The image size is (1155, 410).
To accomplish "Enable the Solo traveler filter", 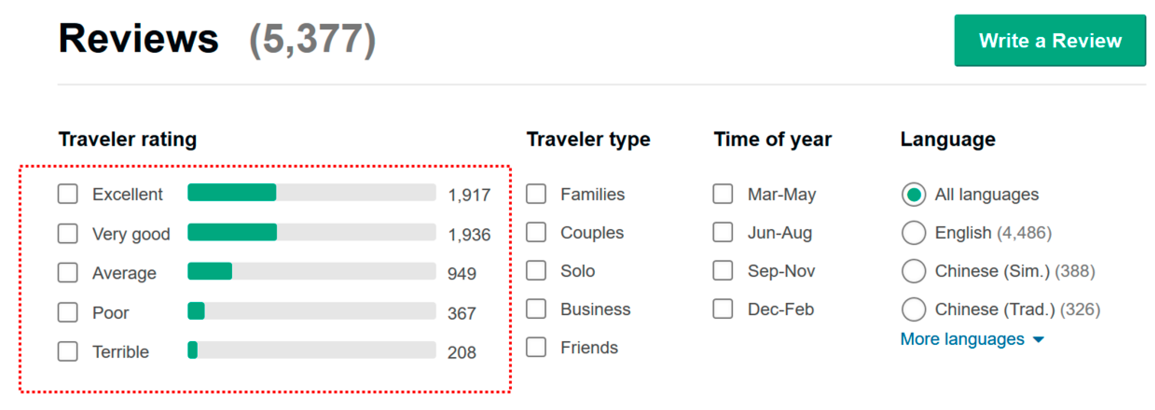I will click(536, 270).
